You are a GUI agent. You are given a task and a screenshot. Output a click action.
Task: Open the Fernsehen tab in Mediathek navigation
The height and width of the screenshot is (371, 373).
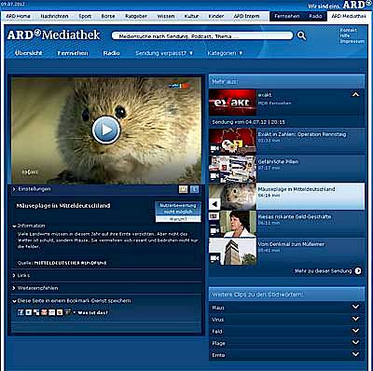tap(73, 53)
